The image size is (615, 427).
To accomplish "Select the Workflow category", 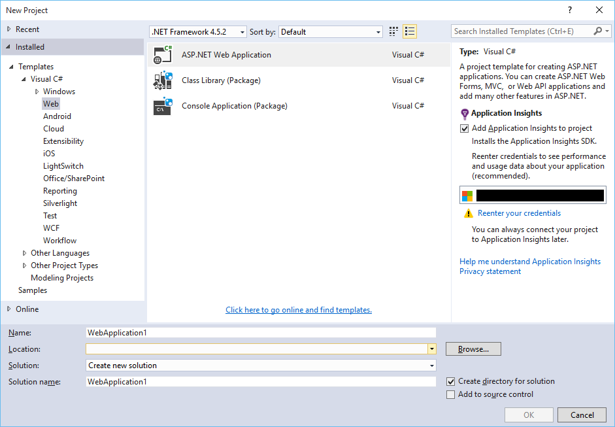I will click(59, 241).
